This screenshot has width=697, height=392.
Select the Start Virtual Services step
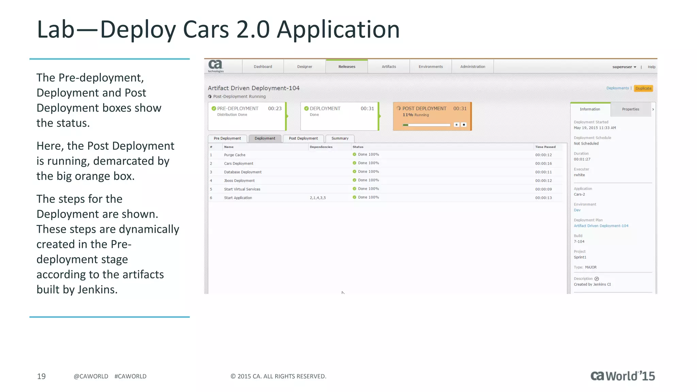[386, 189]
